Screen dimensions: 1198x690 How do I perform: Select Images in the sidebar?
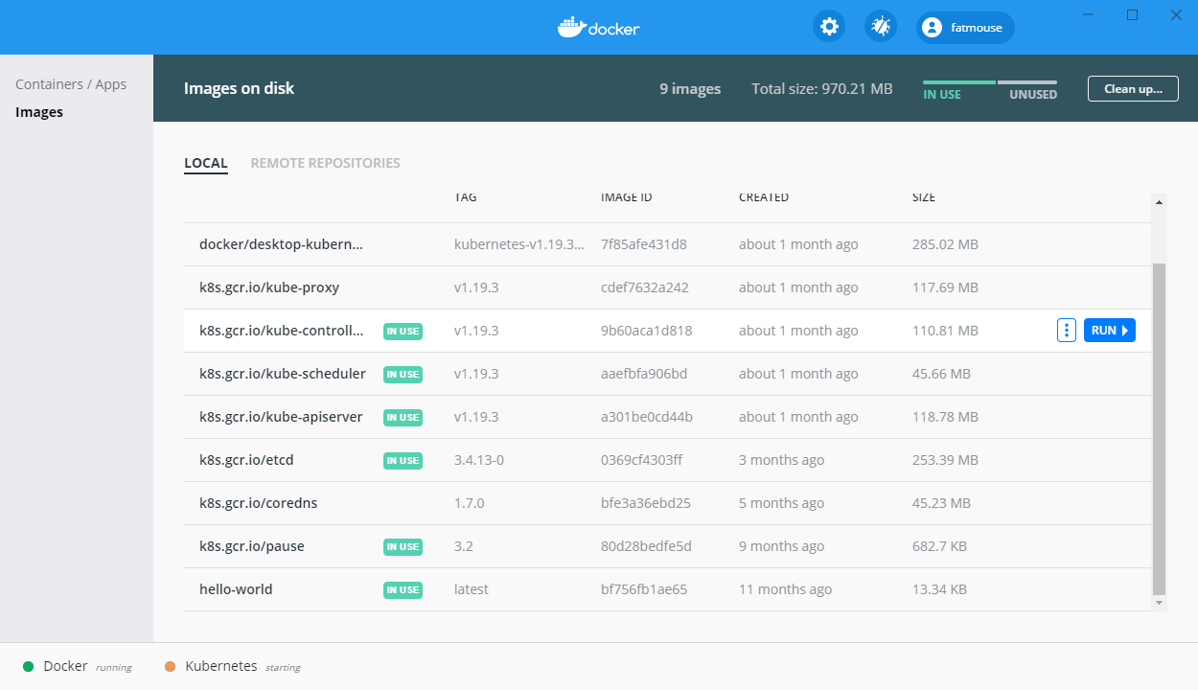pyautogui.click(x=39, y=112)
